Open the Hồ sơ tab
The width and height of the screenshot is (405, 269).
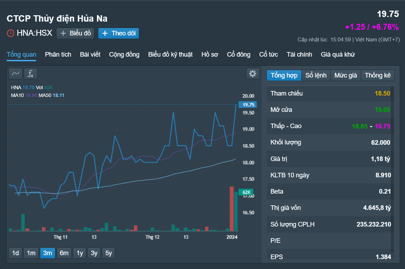tap(210, 55)
